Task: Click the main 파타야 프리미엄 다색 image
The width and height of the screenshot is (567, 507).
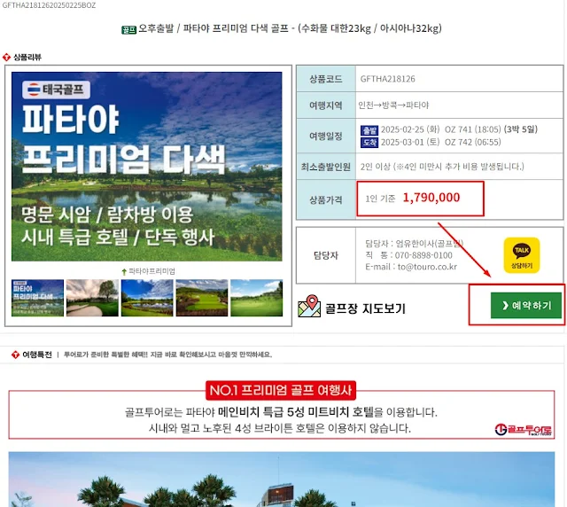Action: tap(147, 167)
